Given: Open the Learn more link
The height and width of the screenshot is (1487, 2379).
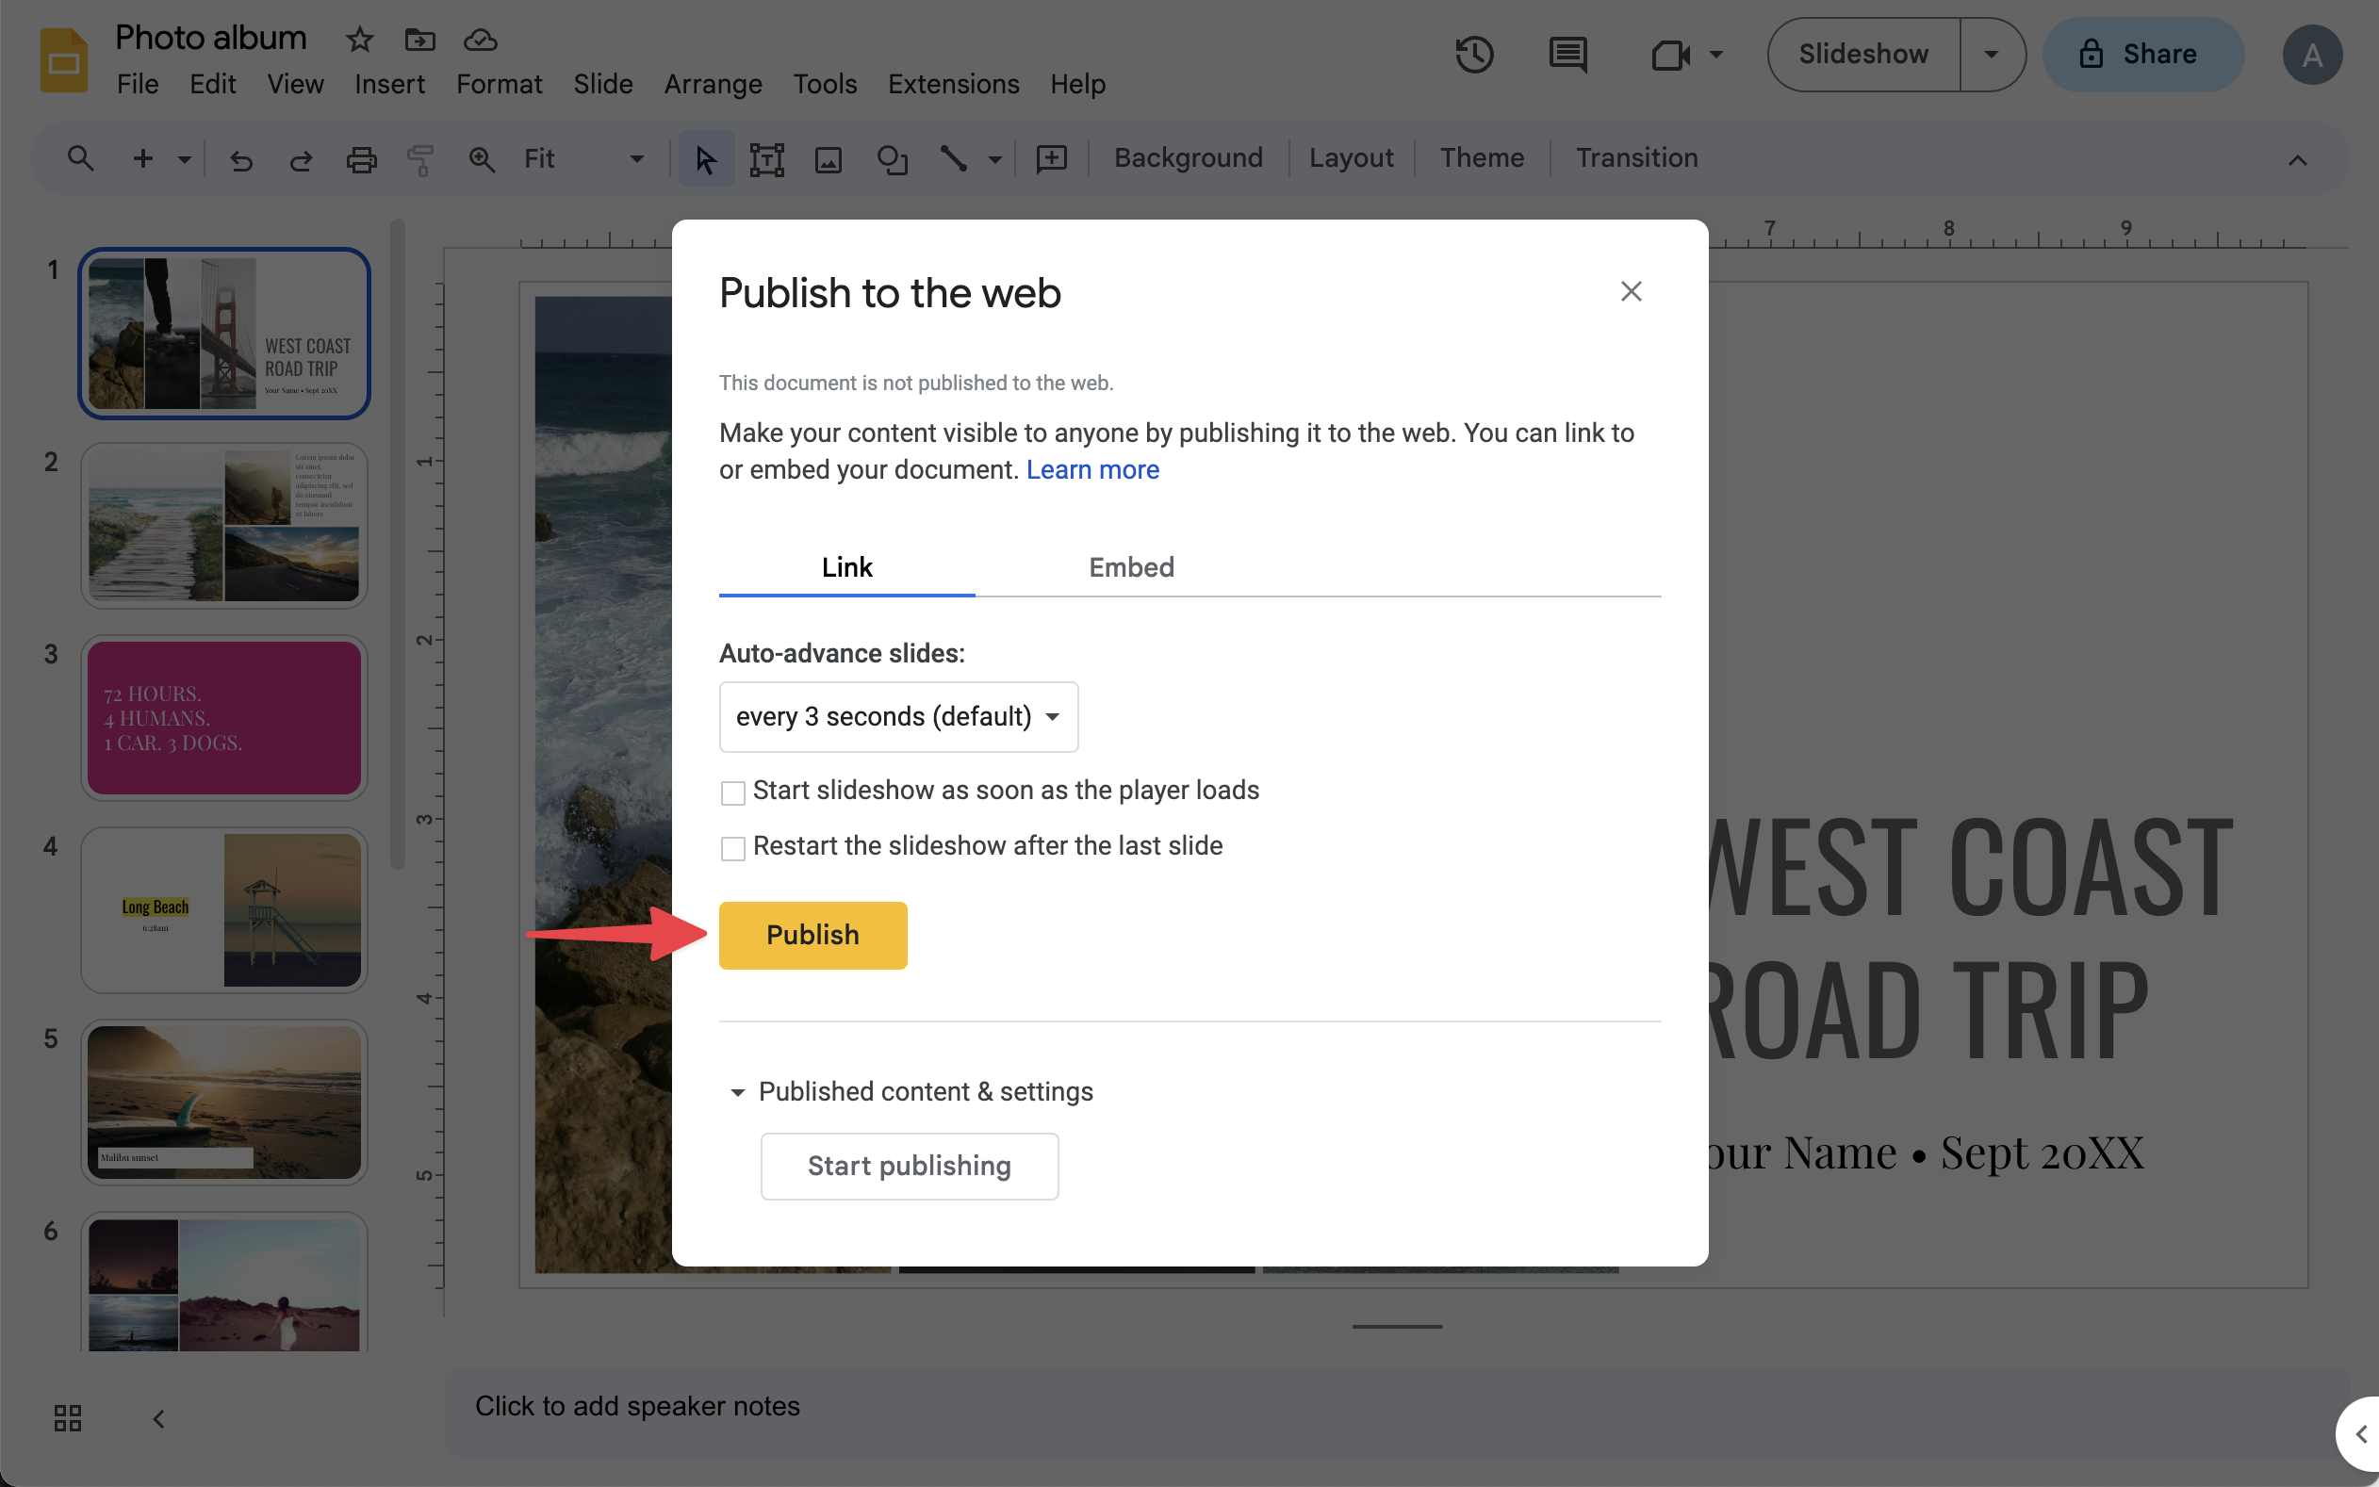Looking at the screenshot, I should click(x=1091, y=470).
